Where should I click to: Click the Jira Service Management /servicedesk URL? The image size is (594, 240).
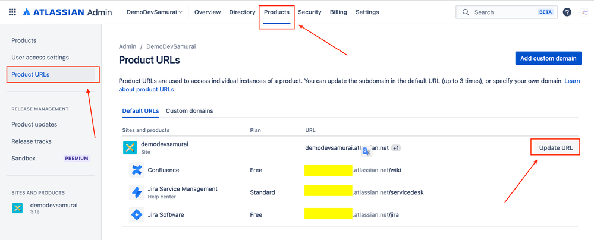point(364,192)
